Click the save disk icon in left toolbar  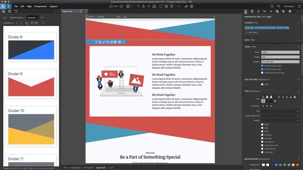9,11
